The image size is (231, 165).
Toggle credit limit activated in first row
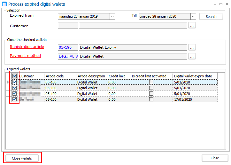coord(151,82)
